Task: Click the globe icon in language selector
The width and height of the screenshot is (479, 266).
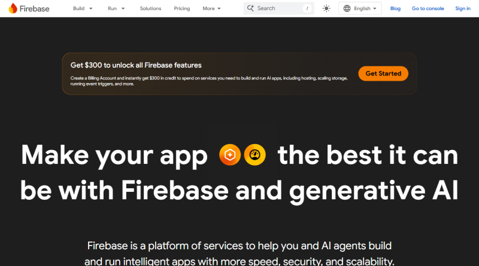Action: click(347, 8)
